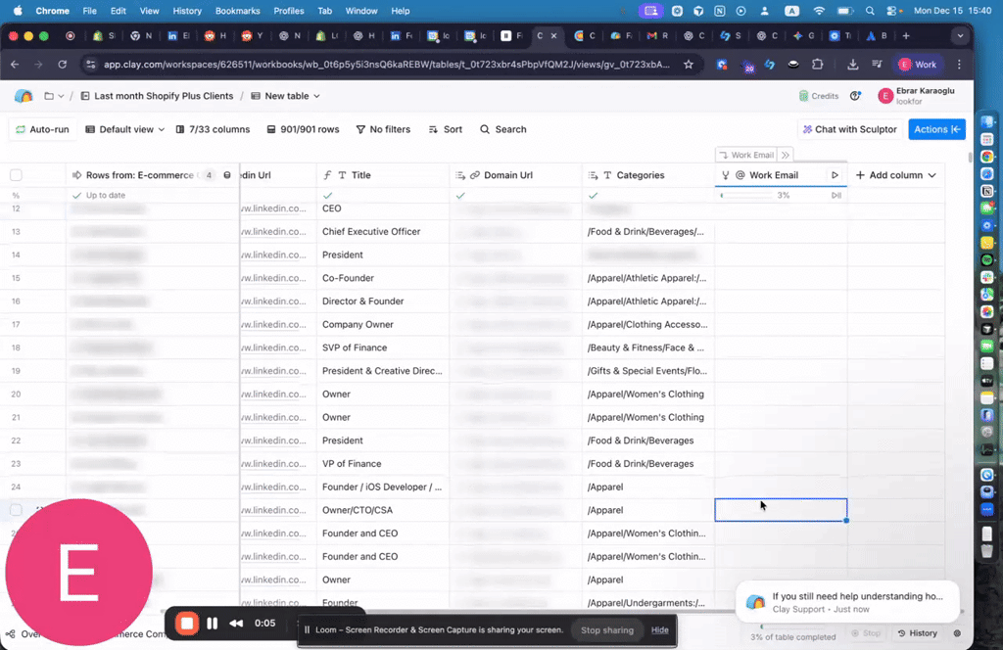
Task: Open the Credits indicator
Action: tap(819, 96)
